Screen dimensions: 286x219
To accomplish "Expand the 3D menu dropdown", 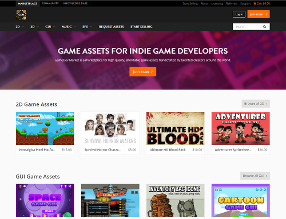I will coord(34,27).
